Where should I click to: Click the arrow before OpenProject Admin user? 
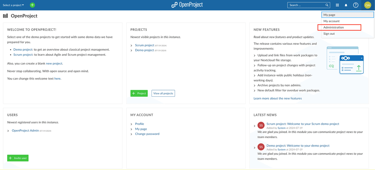point(8,131)
